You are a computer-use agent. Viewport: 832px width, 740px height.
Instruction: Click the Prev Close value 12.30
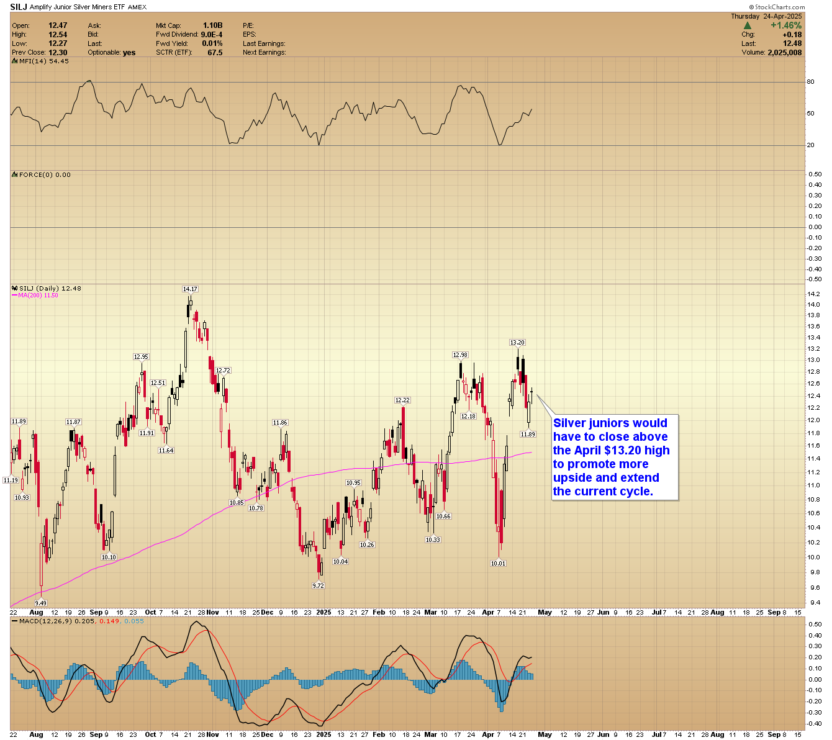point(58,53)
